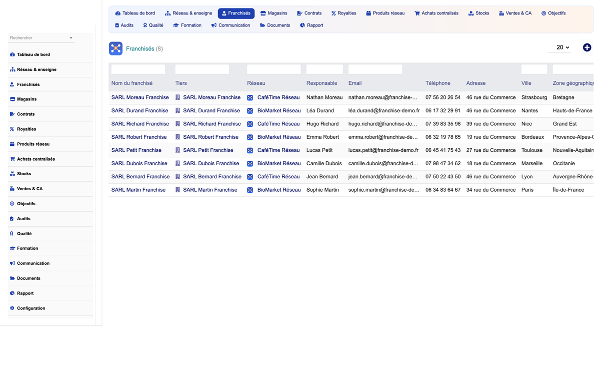Screen dimensions: 600x371
Task: Click the Produits réseau box icon in sidebar
Action: 12,144
